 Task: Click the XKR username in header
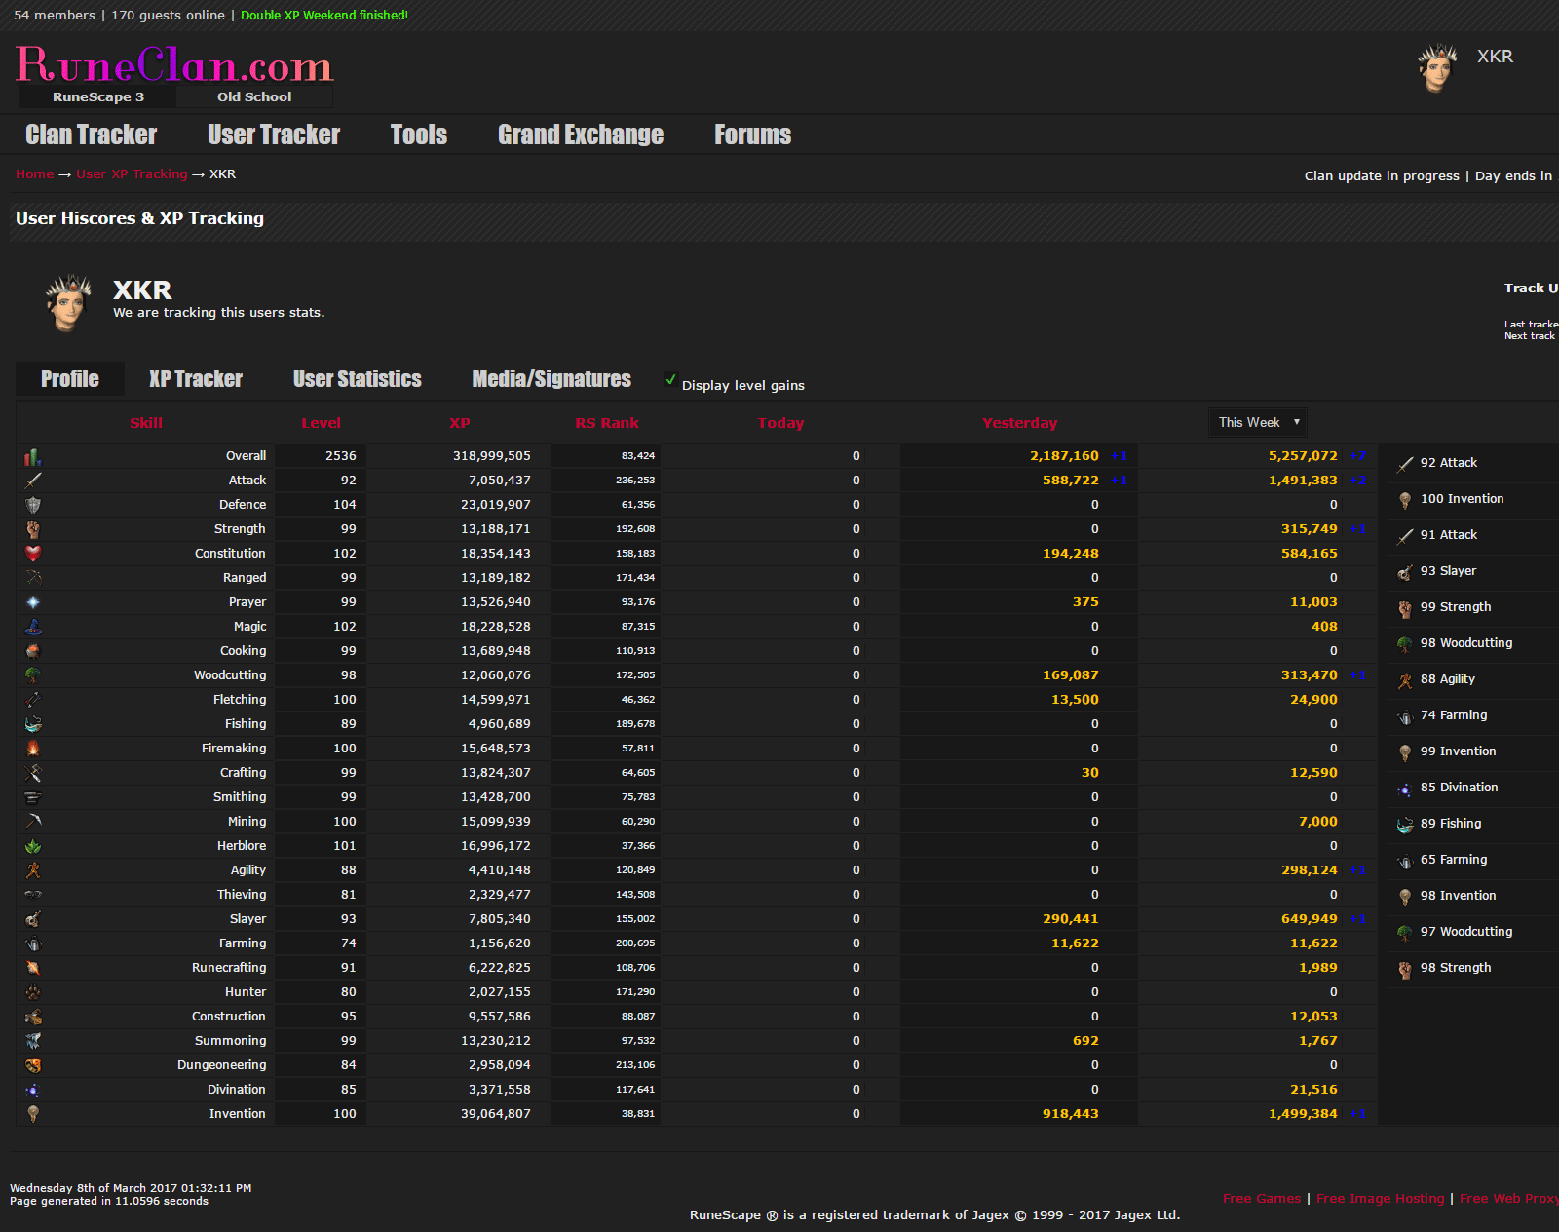tap(1495, 57)
